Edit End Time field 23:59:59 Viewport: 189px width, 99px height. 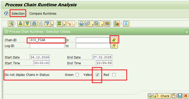tap(104, 63)
